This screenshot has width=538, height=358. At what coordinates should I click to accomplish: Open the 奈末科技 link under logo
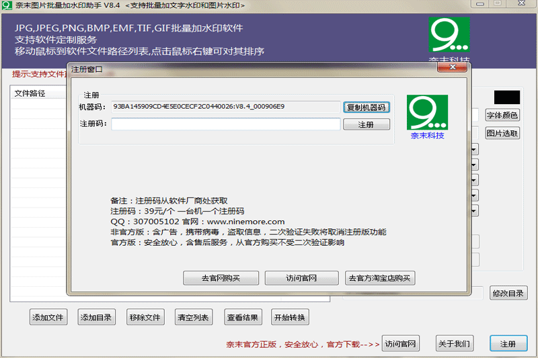(427, 136)
